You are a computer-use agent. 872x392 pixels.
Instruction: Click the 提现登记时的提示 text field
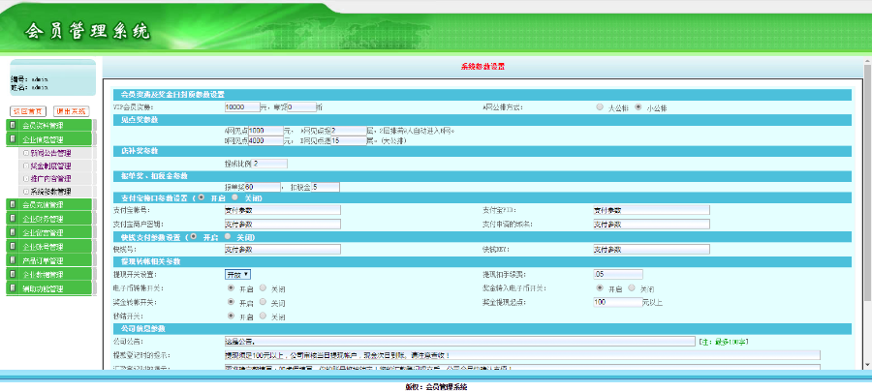tap(523, 355)
